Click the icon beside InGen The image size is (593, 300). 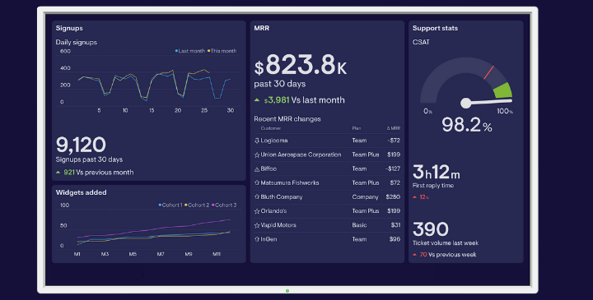pyautogui.click(x=257, y=239)
